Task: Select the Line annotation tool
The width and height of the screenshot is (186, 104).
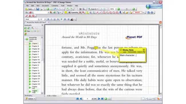Action: pos(101,13)
